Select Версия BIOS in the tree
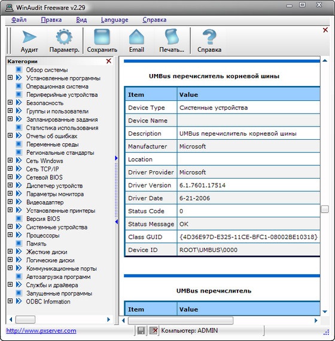 (43, 219)
